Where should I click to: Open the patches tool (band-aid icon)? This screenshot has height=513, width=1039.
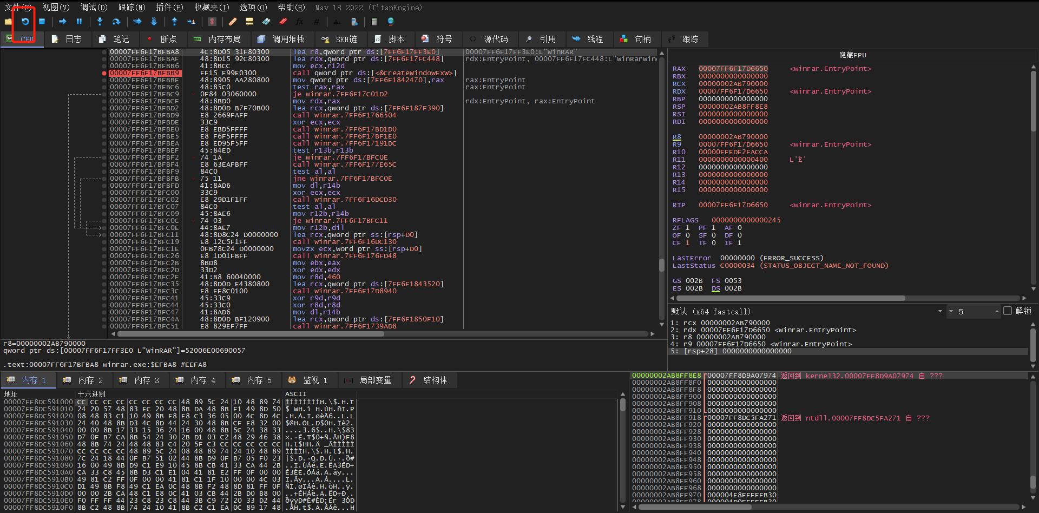click(233, 22)
